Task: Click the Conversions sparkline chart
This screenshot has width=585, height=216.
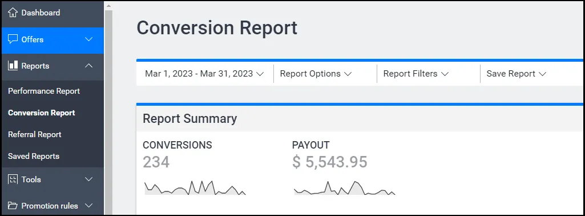Action: (195, 187)
